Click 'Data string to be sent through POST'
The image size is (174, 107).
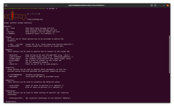41,55
